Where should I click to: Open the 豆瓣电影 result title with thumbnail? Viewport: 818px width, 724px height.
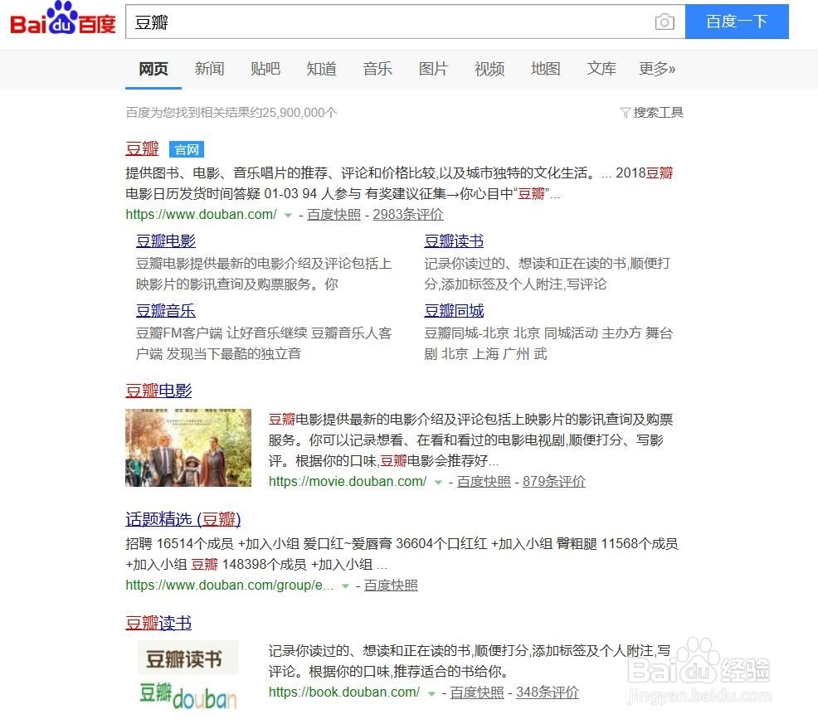click(158, 391)
